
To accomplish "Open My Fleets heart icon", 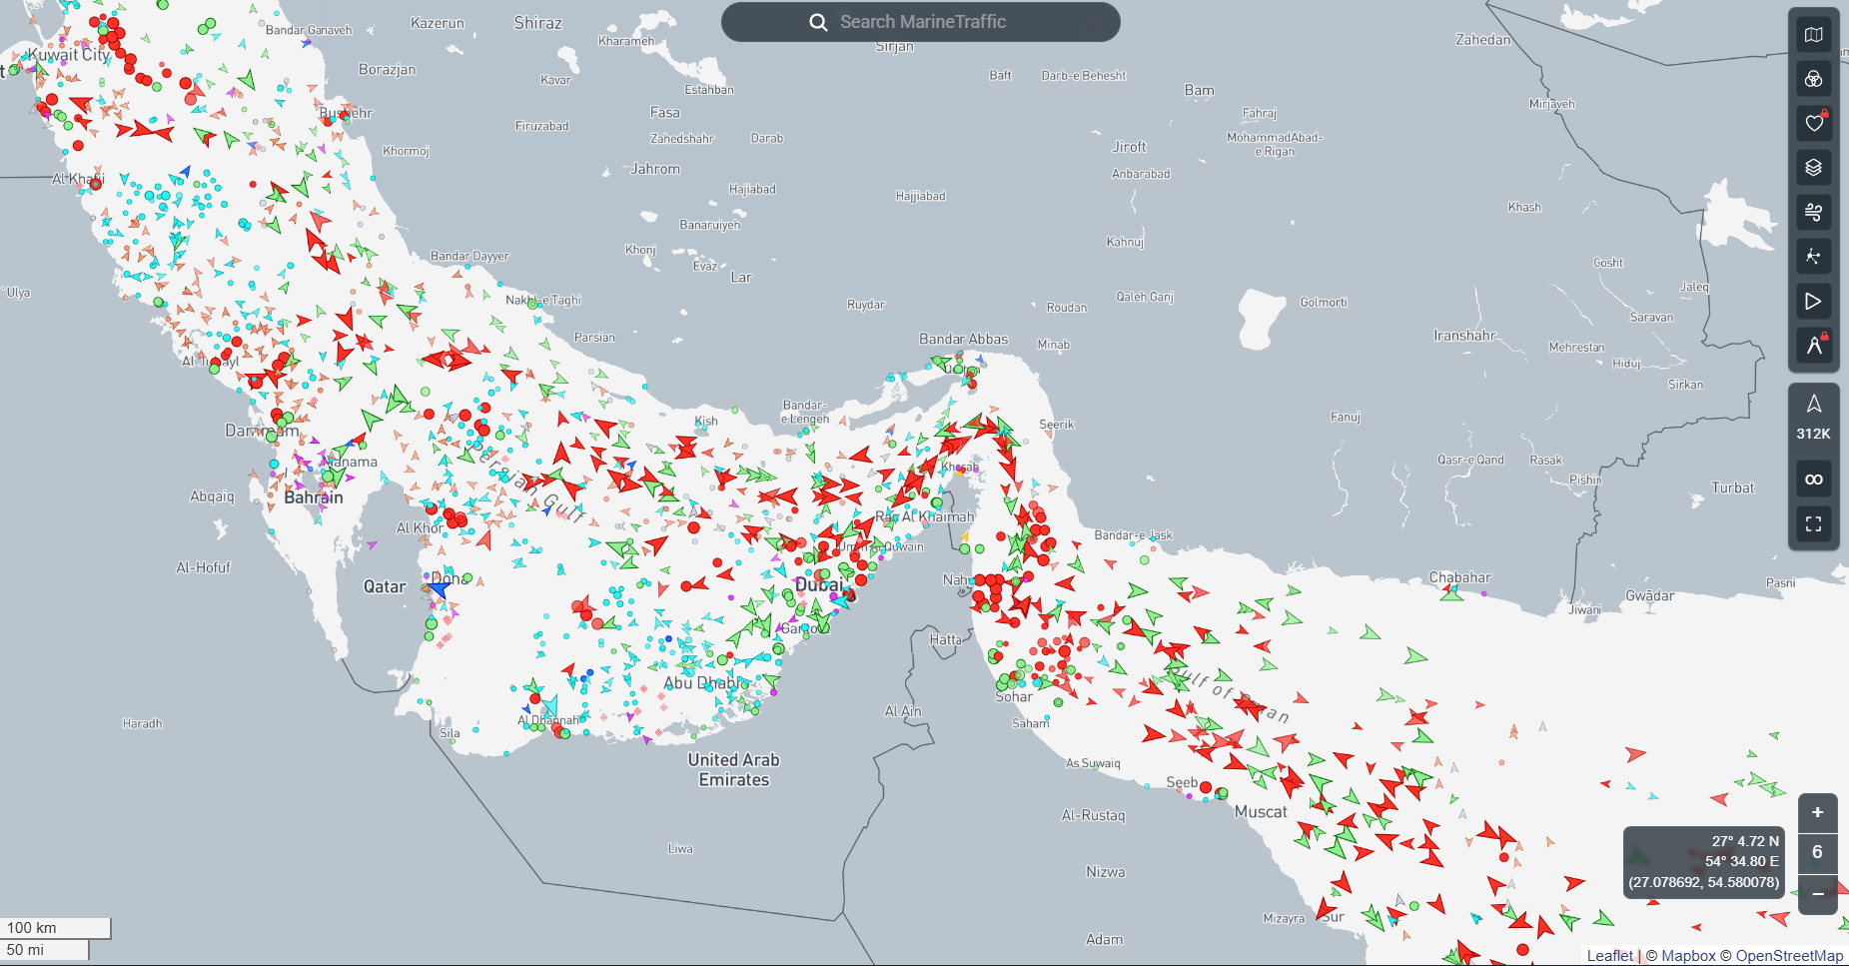I will (x=1813, y=123).
